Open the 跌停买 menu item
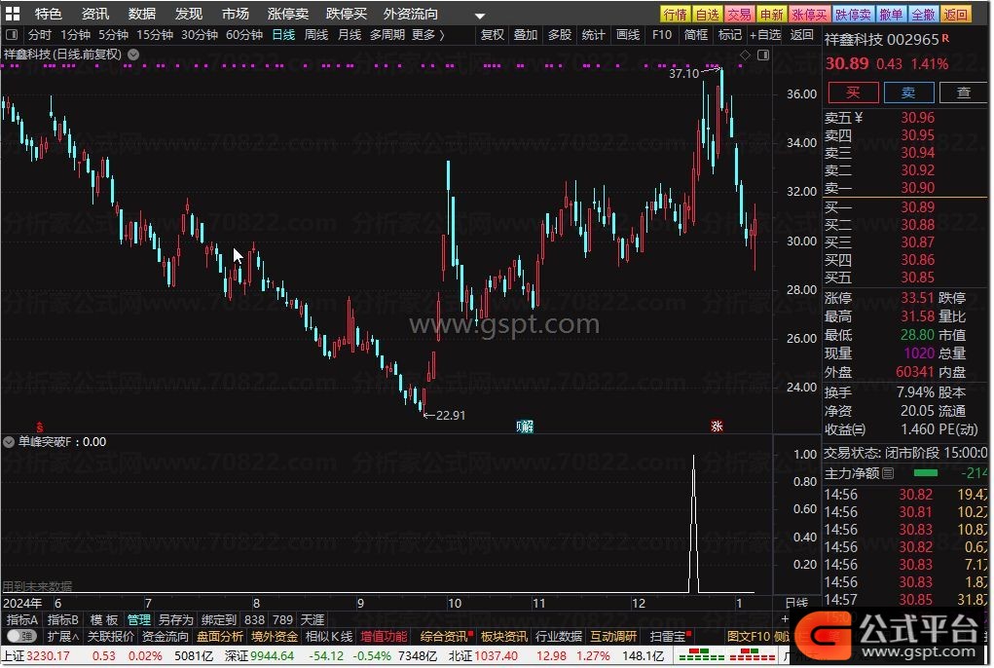The height and width of the screenshot is (668, 994). coord(347,14)
